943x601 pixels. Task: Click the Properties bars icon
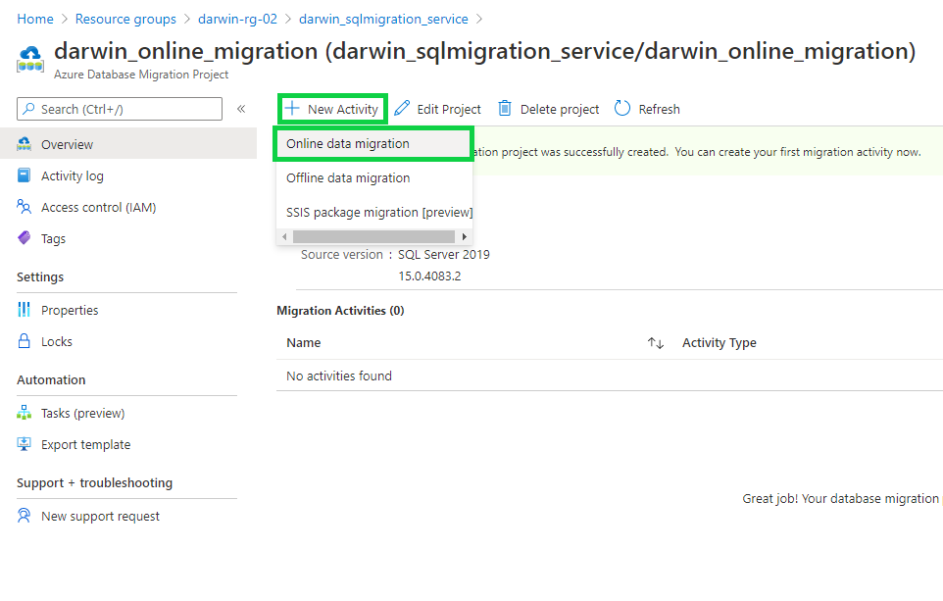point(25,309)
